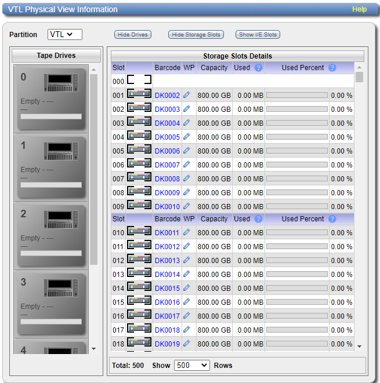Click the write-protect pencil for DK0016

tap(187, 302)
